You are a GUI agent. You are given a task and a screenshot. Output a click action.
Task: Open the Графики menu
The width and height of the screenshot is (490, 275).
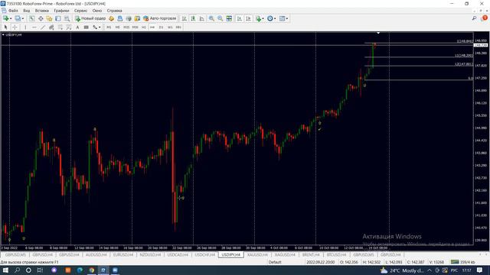pos(61,11)
